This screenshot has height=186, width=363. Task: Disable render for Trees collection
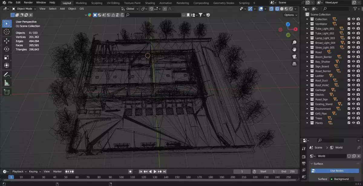tap(358, 118)
